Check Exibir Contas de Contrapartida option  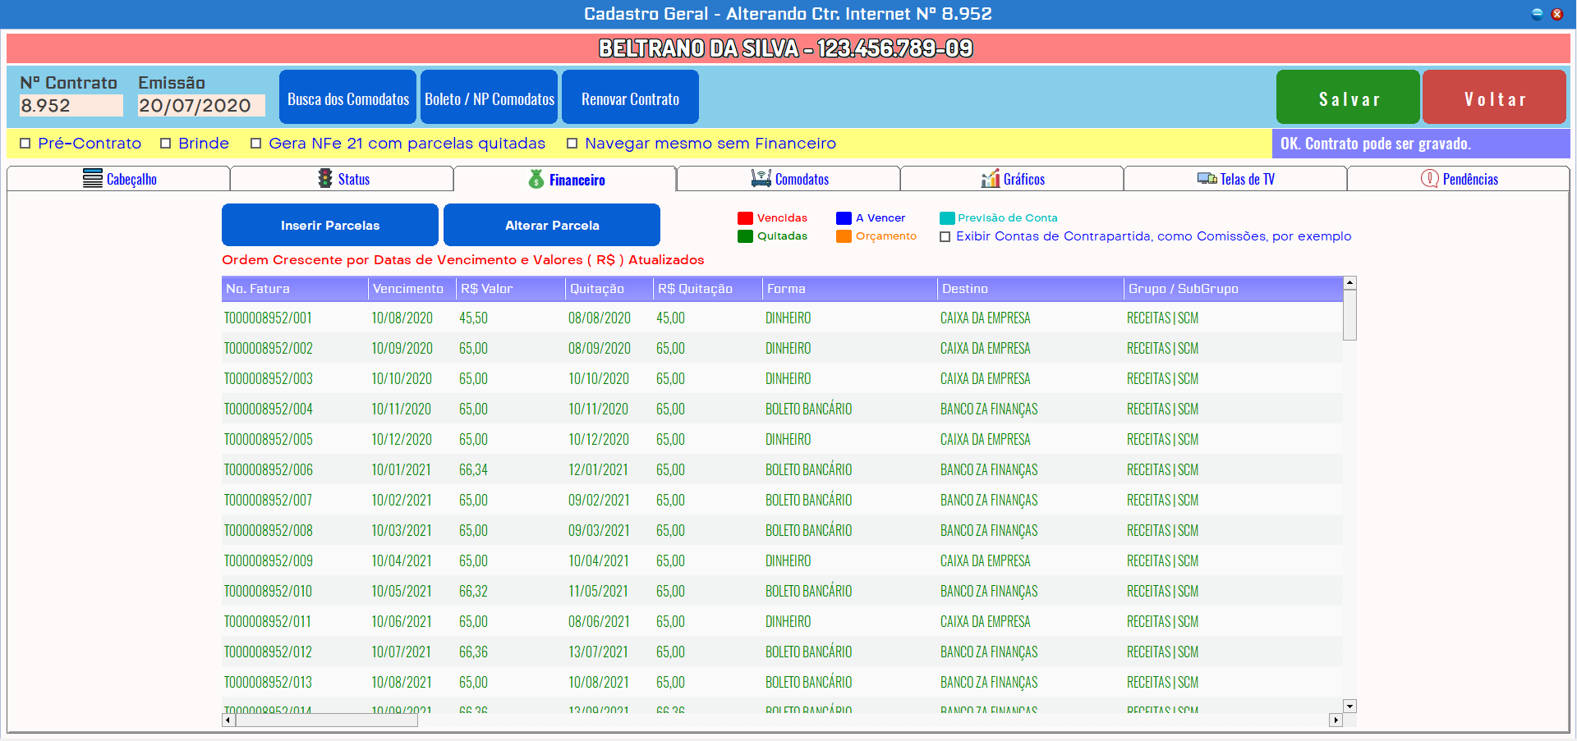click(945, 237)
